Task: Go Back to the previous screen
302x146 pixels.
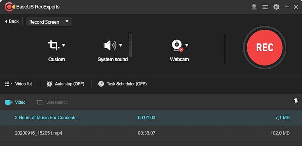Action: point(11,21)
